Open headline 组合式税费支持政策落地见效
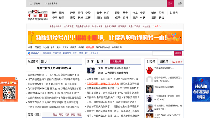The image size is (210, 118). 54,68
